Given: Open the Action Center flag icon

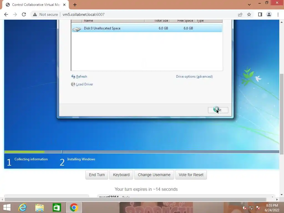Looking at the screenshot, I should coord(258,208).
